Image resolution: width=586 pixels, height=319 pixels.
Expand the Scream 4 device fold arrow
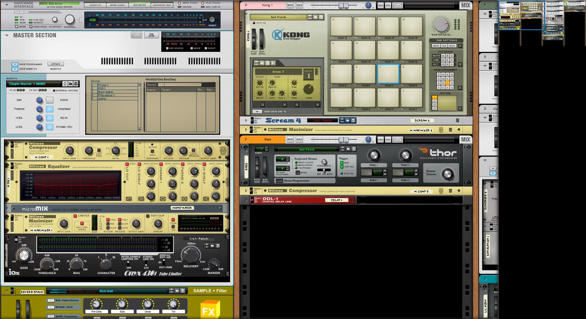pyautogui.click(x=246, y=121)
